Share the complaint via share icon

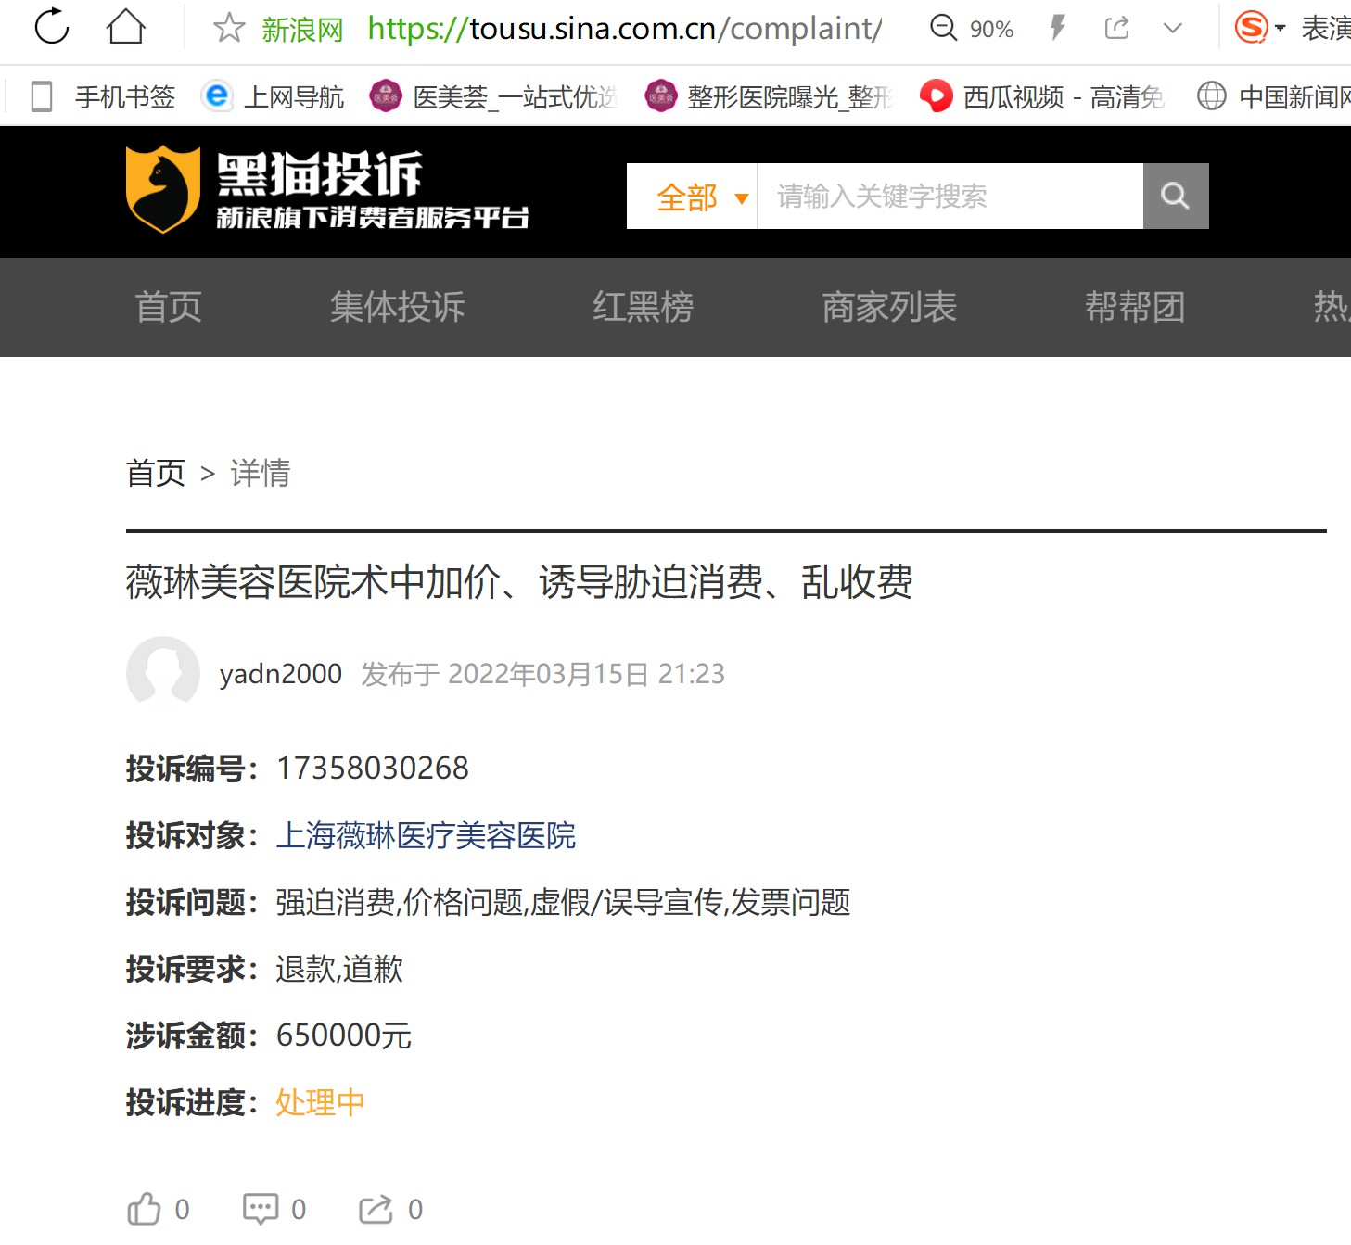point(376,1209)
